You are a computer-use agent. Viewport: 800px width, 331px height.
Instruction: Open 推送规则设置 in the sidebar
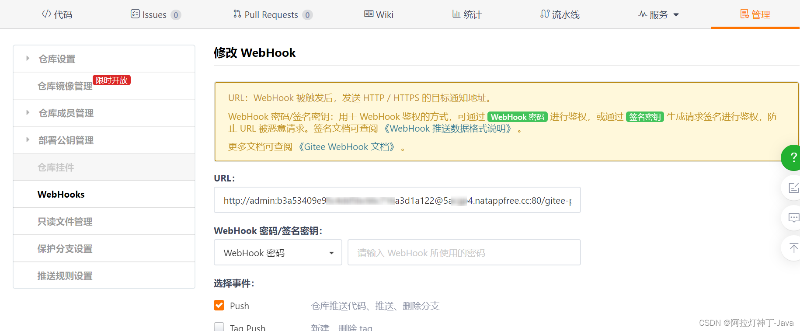click(x=104, y=275)
